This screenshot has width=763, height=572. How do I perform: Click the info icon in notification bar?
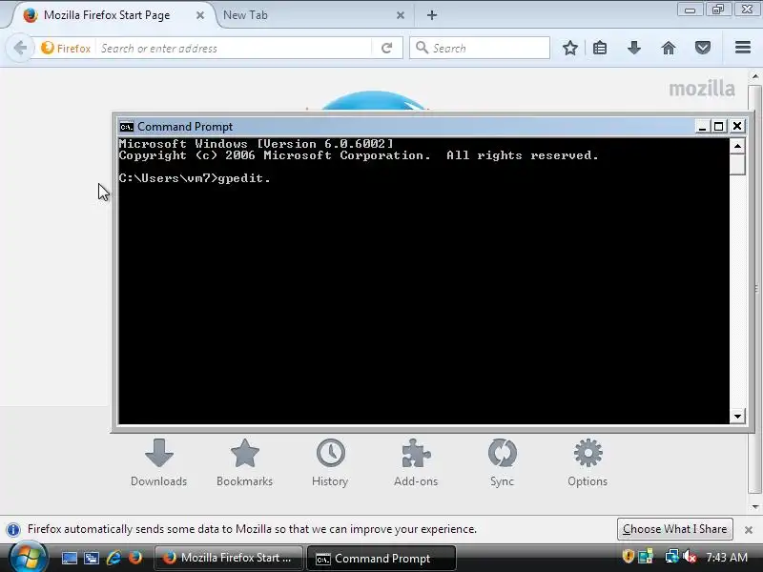(13, 529)
